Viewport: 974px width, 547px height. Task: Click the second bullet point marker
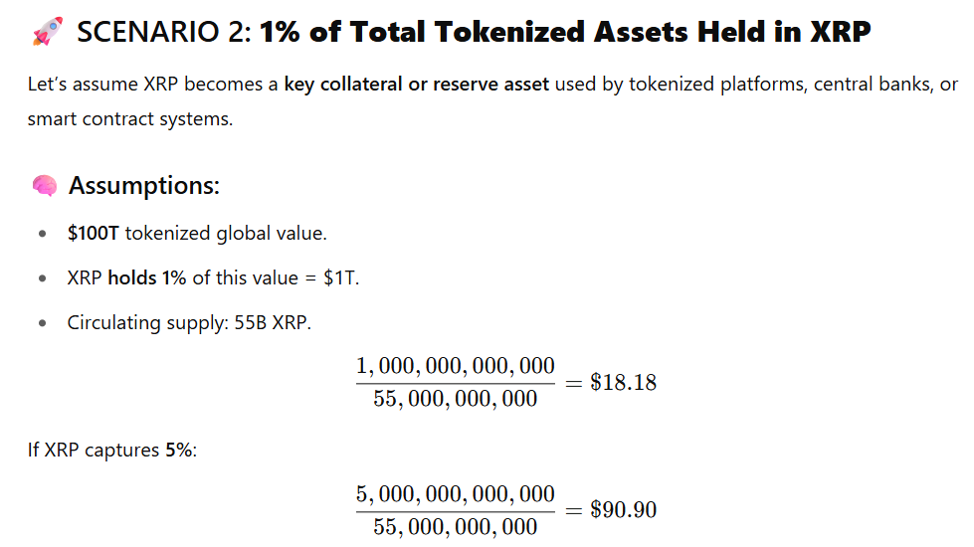click(x=42, y=278)
